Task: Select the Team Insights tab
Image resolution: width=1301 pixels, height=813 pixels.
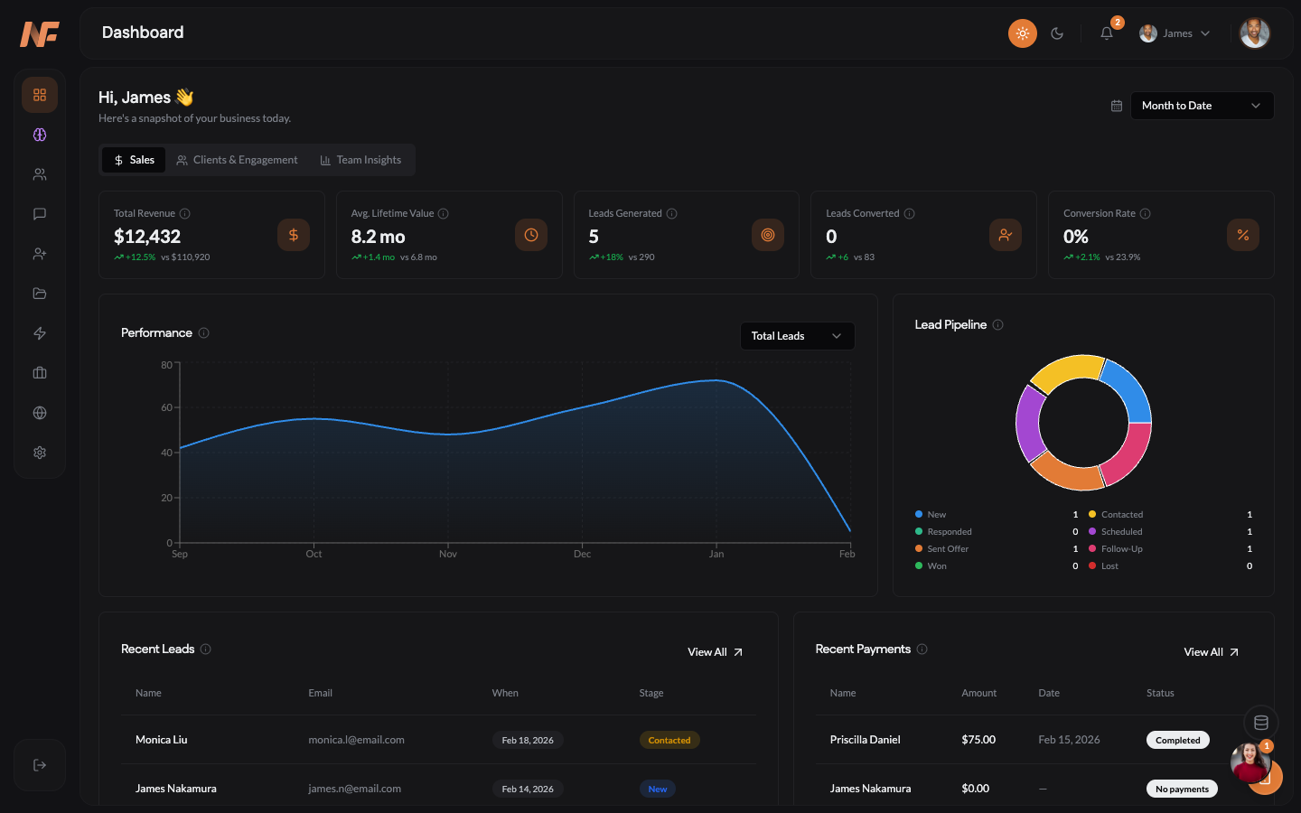Action: click(360, 159)
